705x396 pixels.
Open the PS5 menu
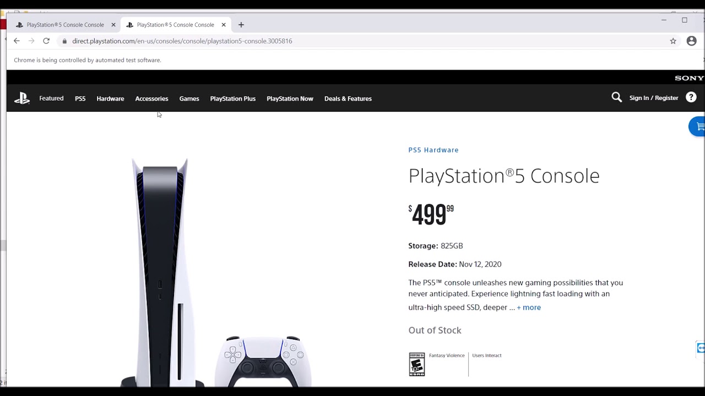(x=80, y=98)
